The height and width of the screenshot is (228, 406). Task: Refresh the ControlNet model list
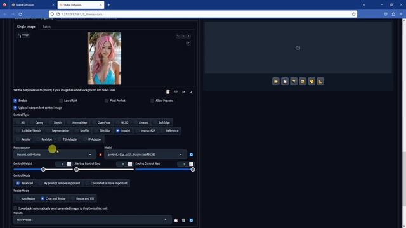[191, 155]
